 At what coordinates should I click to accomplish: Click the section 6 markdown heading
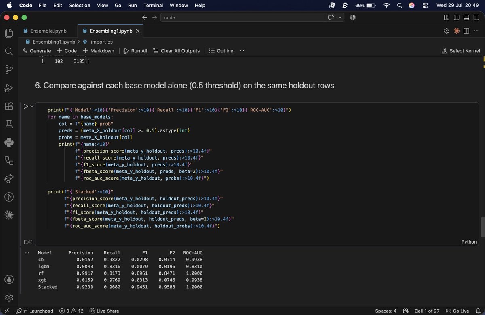pos(184,86)
